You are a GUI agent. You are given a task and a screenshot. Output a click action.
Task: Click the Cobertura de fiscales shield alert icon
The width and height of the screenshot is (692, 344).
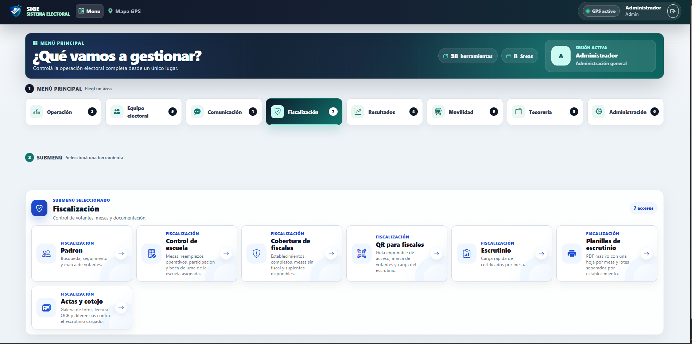point(256,253)
